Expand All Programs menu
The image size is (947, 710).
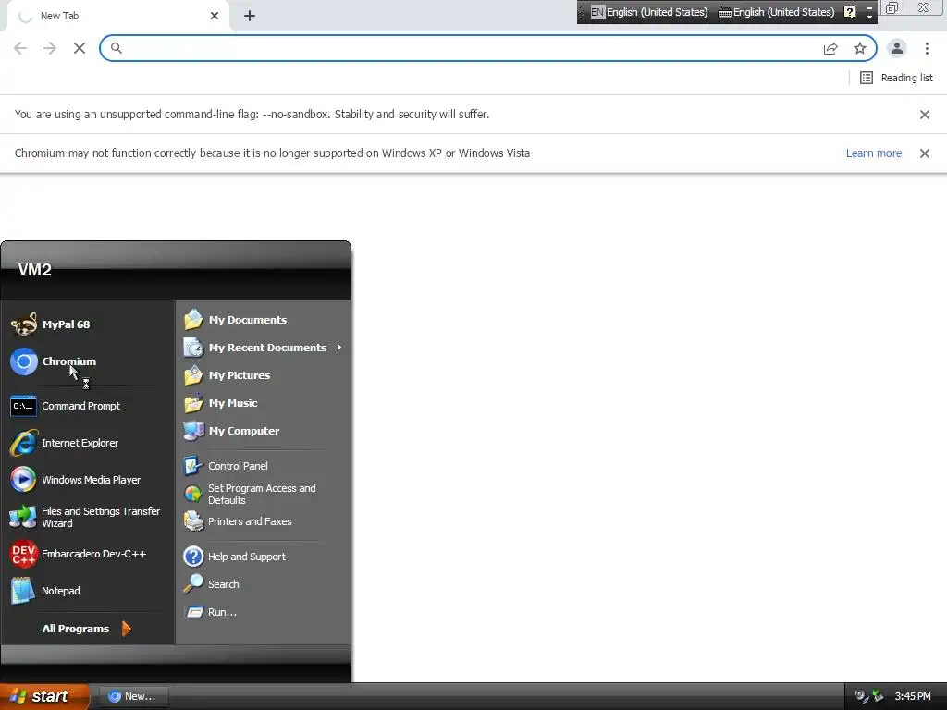(x=86, y=629)
